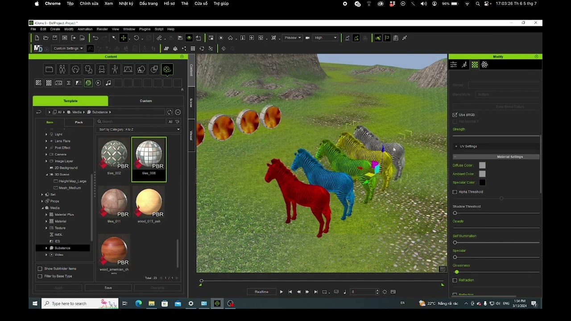Open the Sort by Category dropdown
Screen dimensions: 571x321
click(x=139, y=129)
